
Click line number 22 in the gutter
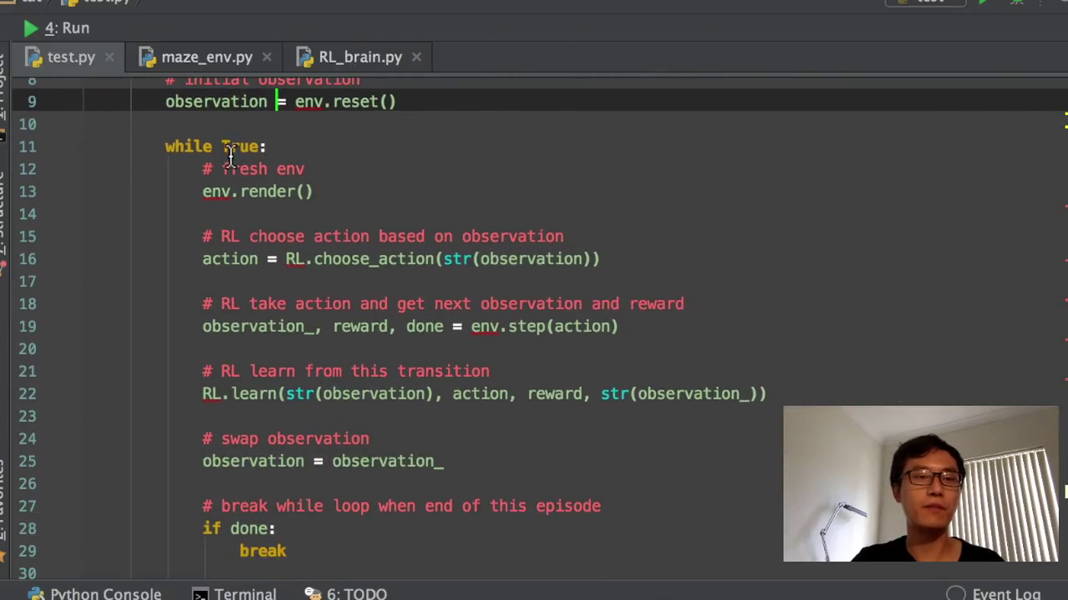coord(28,394)
